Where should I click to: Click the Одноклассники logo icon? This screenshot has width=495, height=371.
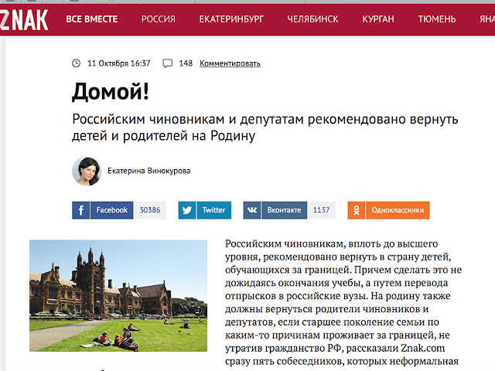[x=357, y=210]
